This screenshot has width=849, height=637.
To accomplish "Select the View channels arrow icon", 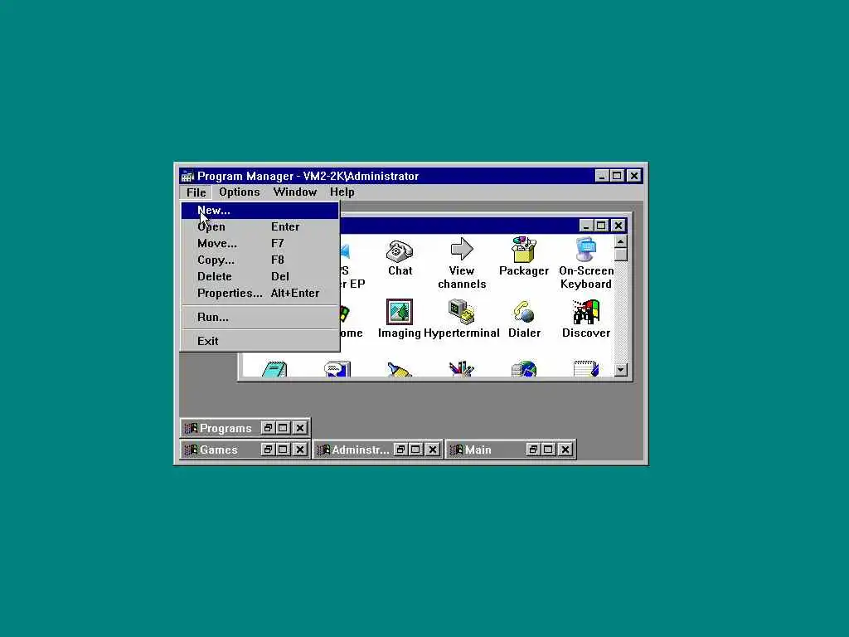I will click(x=461, y=249).
